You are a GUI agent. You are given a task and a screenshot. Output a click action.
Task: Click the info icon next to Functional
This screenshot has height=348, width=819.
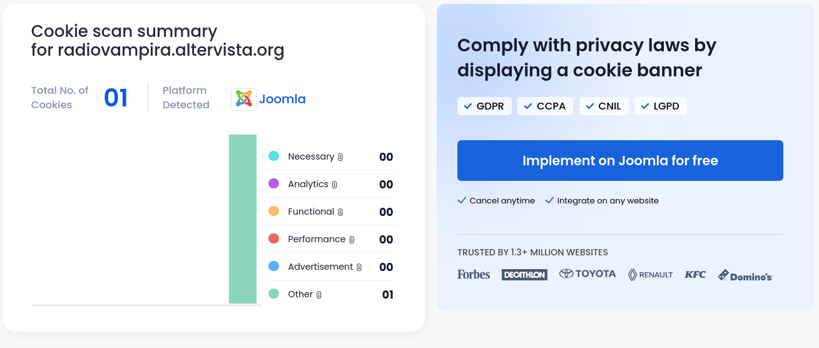coord(340,212)
